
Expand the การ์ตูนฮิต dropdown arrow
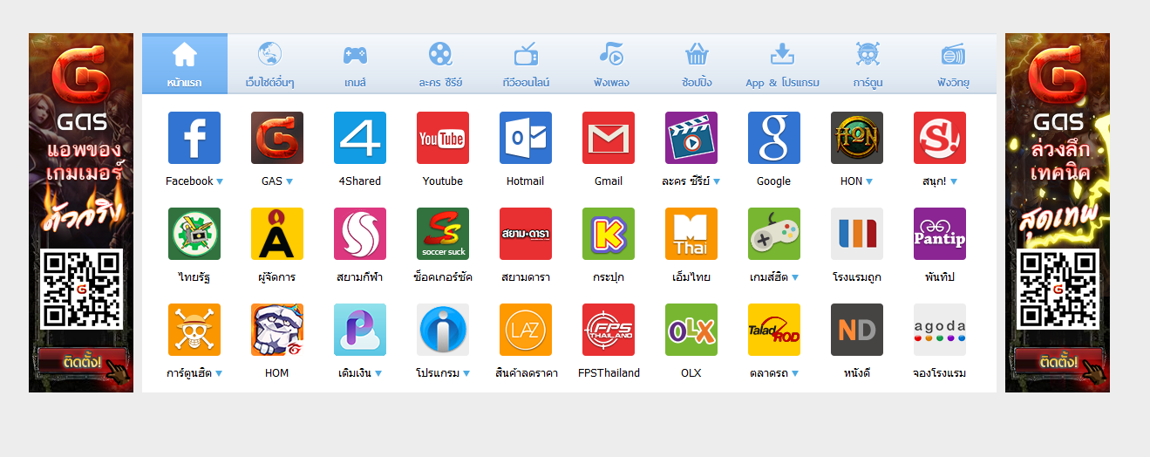(219, 373)
